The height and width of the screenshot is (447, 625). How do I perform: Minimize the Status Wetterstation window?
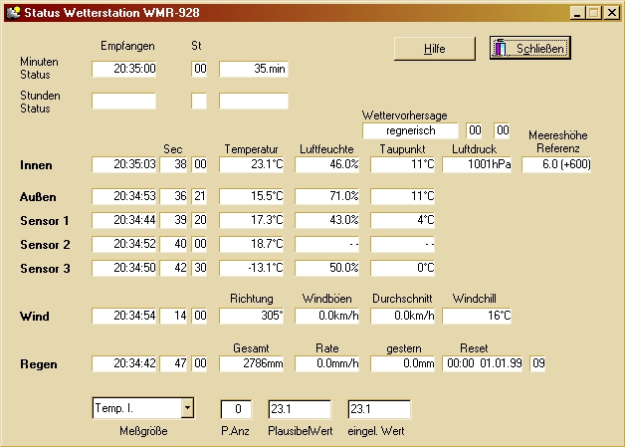(x=578, y=13)
